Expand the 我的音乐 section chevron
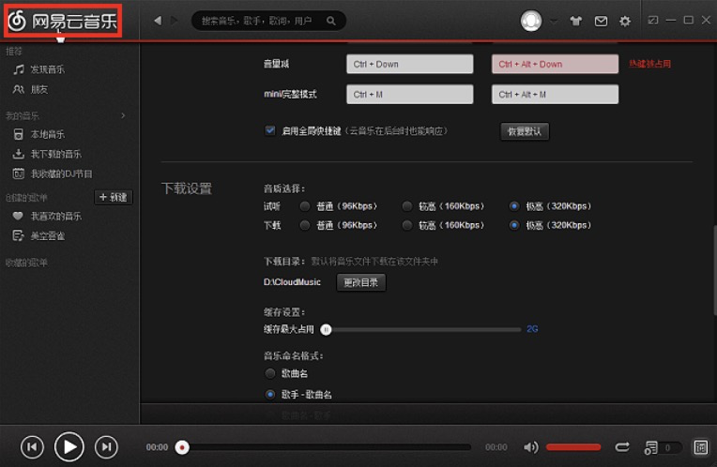This screenshot has width=717, height=467. [123, 115]
